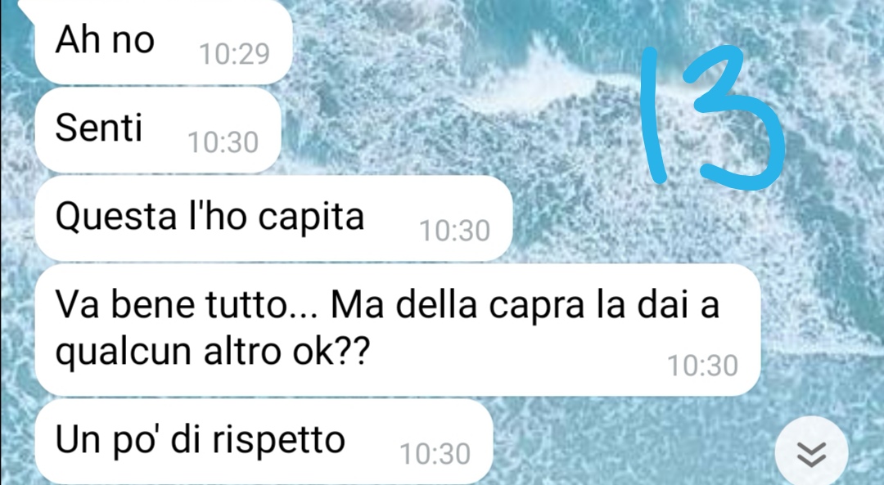Tap the text "qualcun altro ok??"
884x485 pixels.
coord(213,352)
